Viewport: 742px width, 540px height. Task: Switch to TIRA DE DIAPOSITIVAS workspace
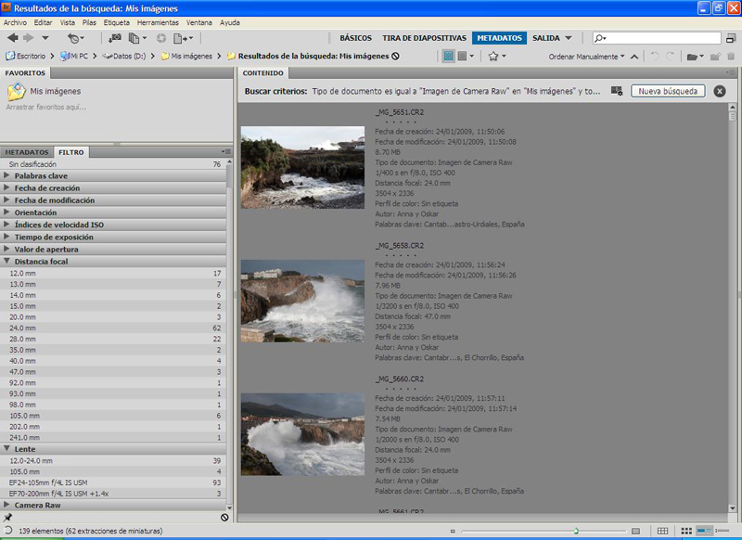[x=425, y=38]
